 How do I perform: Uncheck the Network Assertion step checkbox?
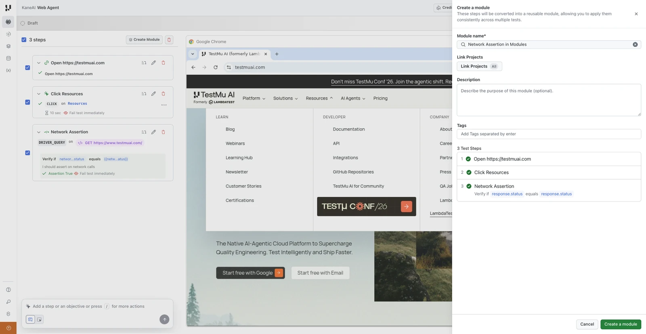[x=27, y=153]
